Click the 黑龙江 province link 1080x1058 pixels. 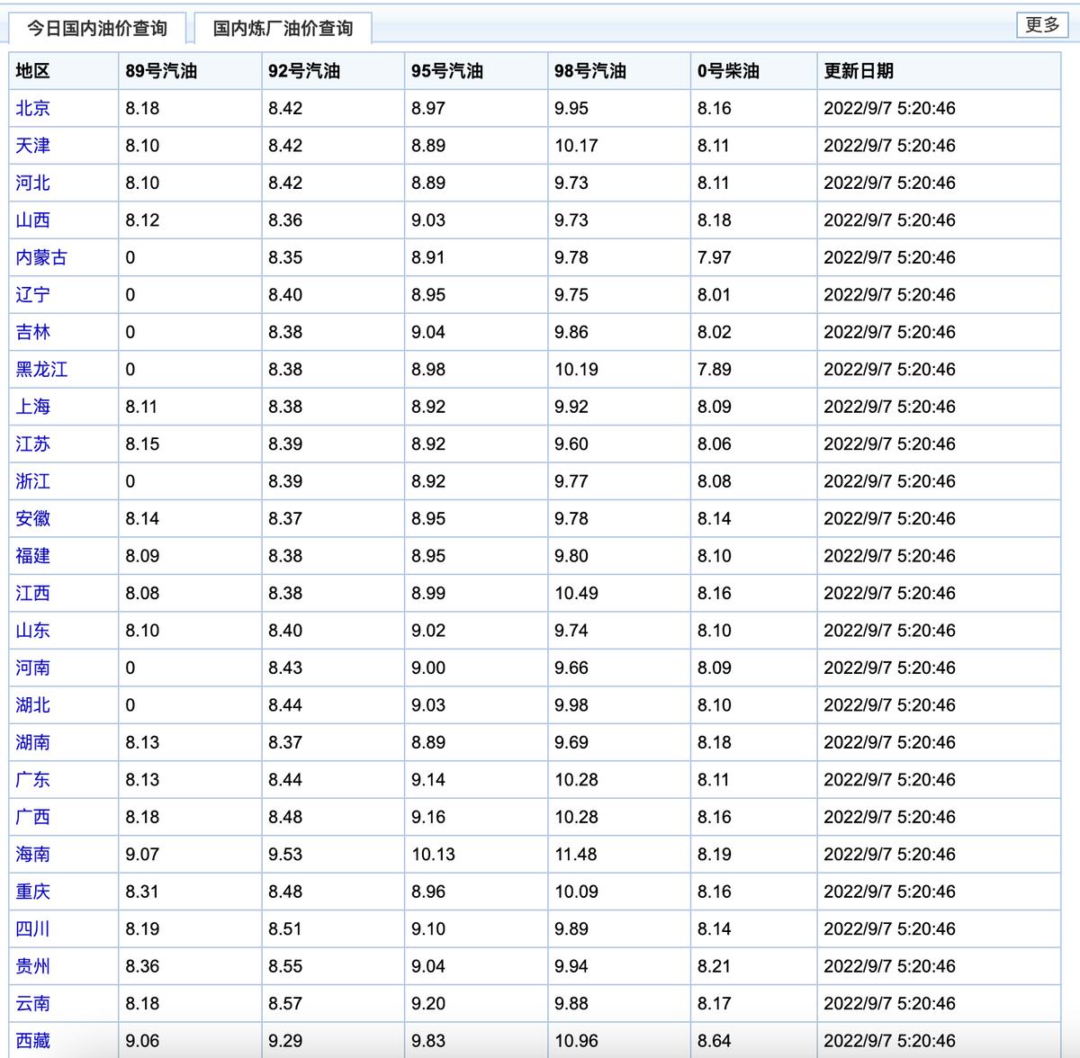pos(40,369)
